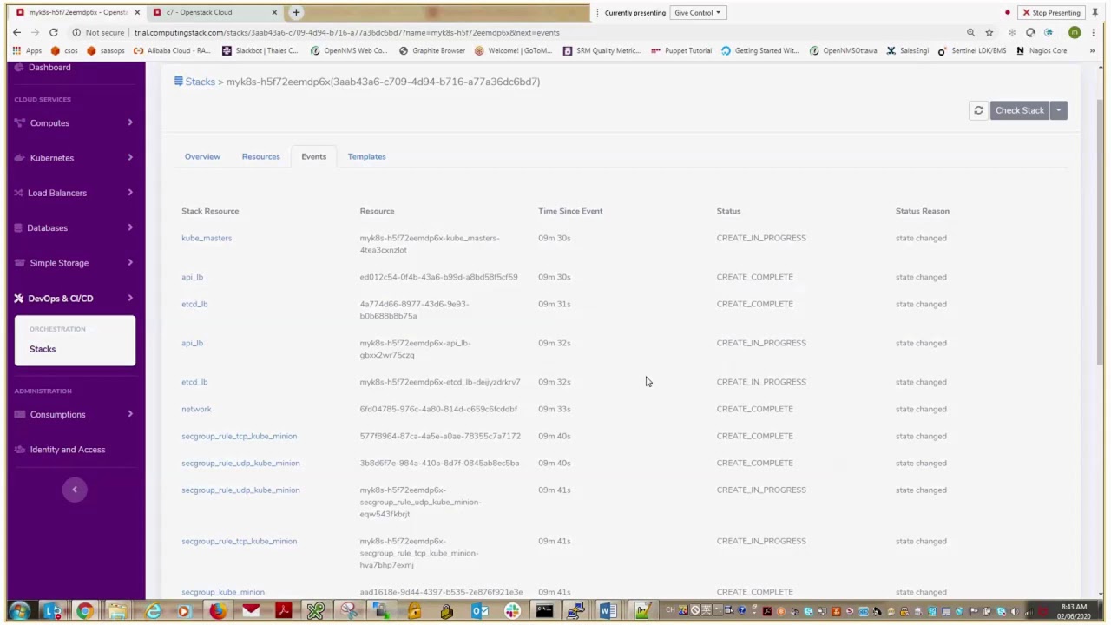Expand the Load Balancers sidebar menu
Screen dimensions: 1111x625
point(75,193)
